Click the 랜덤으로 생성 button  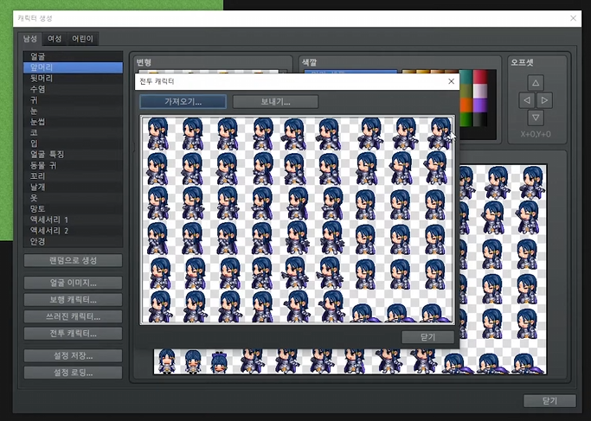[74, 260]
